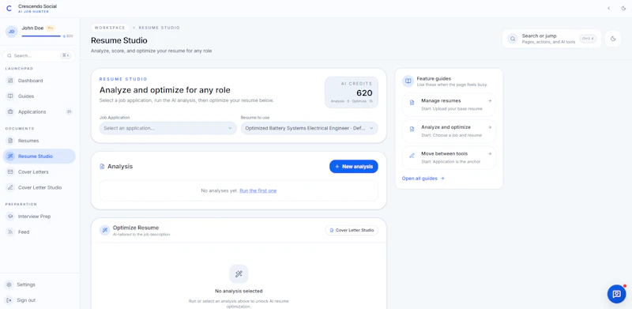Click the Analysis section document icon

tap(102, 166)
